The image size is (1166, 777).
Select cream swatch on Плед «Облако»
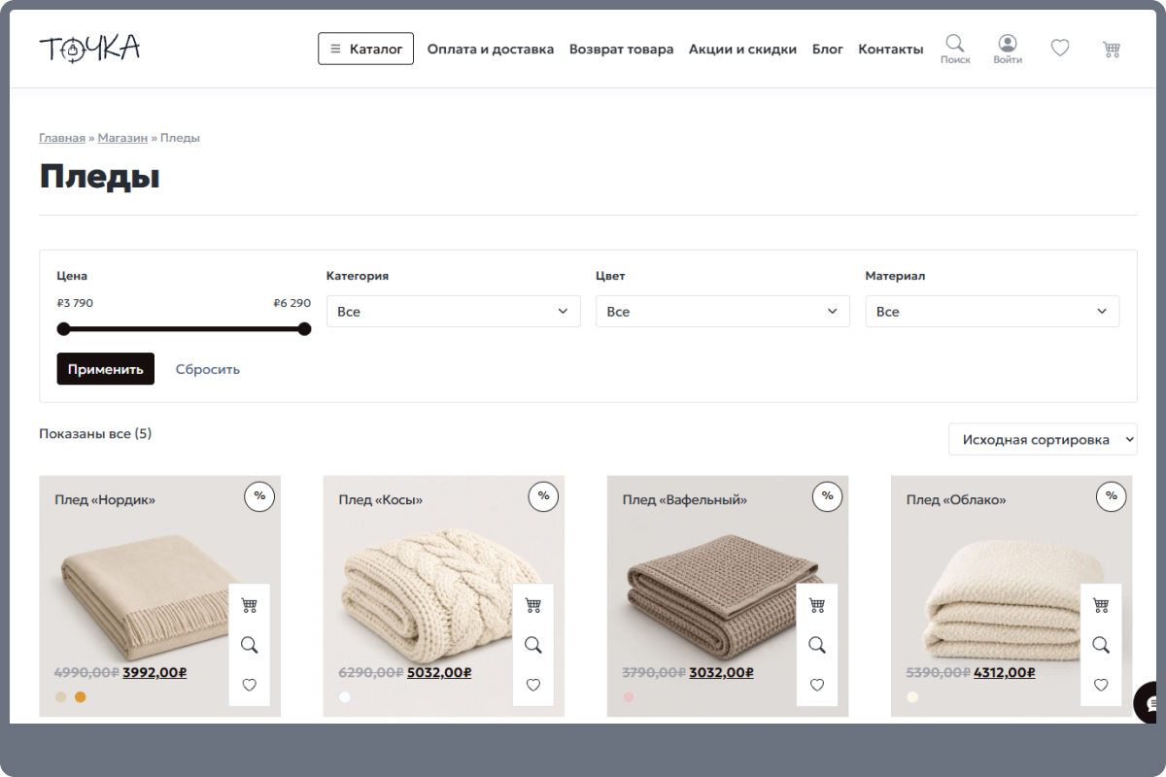point(912,696)
